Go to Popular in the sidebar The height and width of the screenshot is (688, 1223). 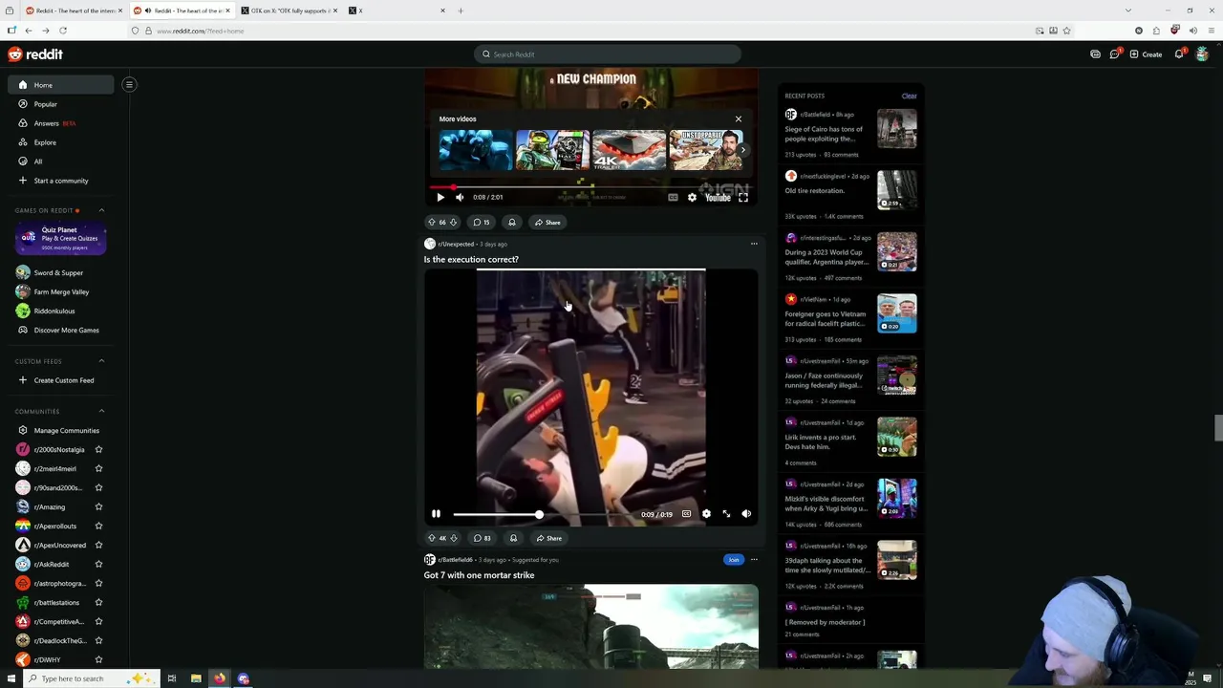click(61, 104)
